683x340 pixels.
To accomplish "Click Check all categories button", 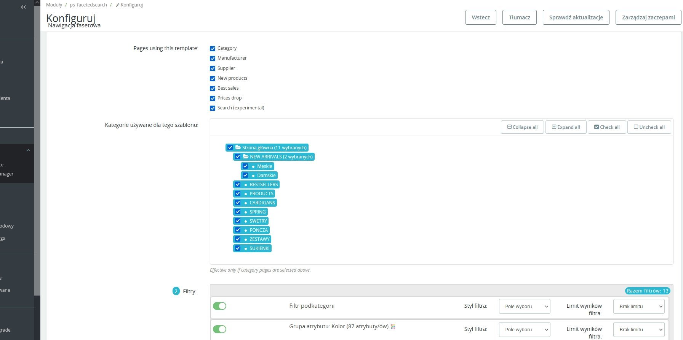I will tap(607, 127).
